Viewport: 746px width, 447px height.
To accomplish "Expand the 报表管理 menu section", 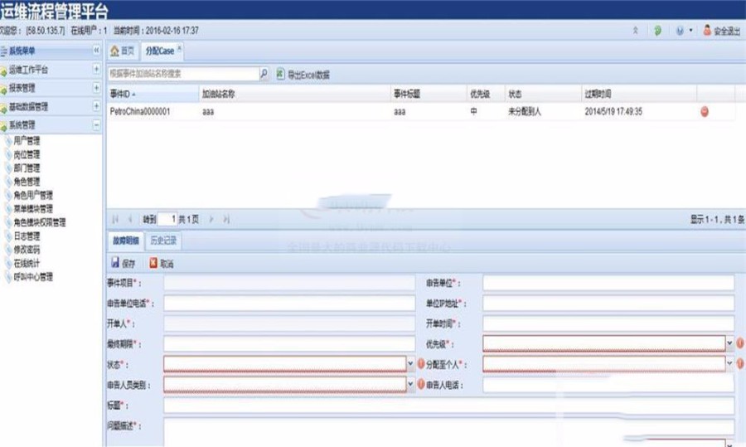I will (97, 88).
